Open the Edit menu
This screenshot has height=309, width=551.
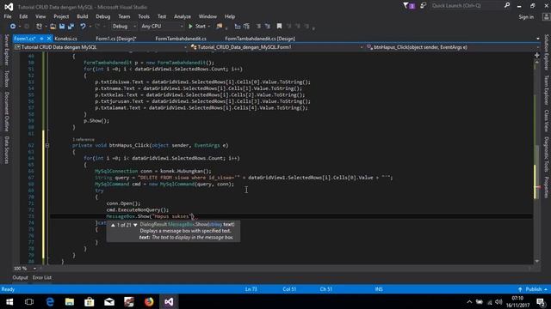23,16
